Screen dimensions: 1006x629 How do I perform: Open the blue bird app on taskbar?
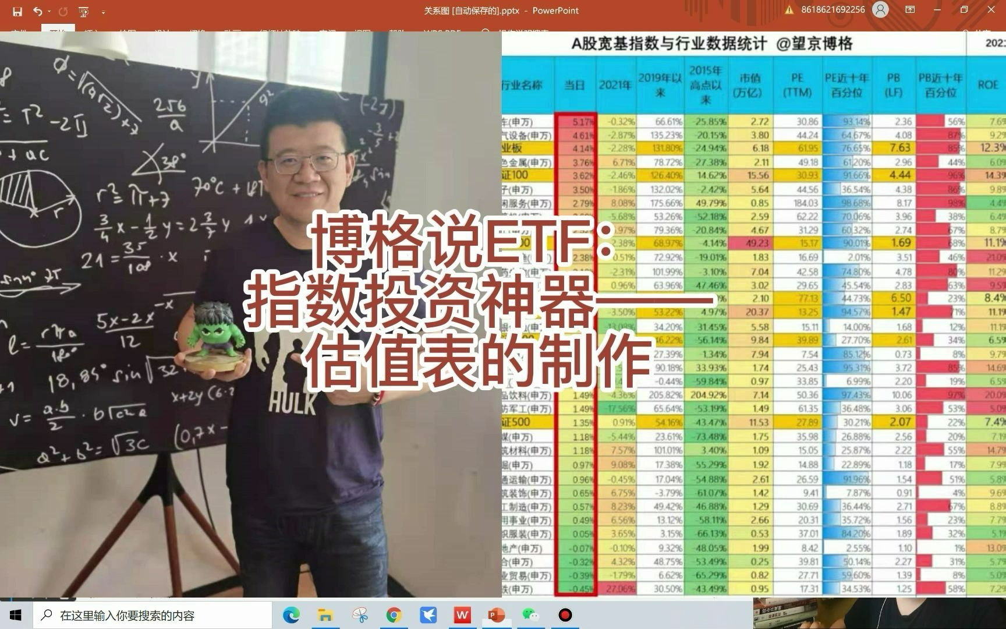click(x=428, y=615)
